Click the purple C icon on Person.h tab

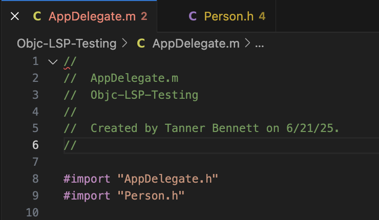coord(193,16)
